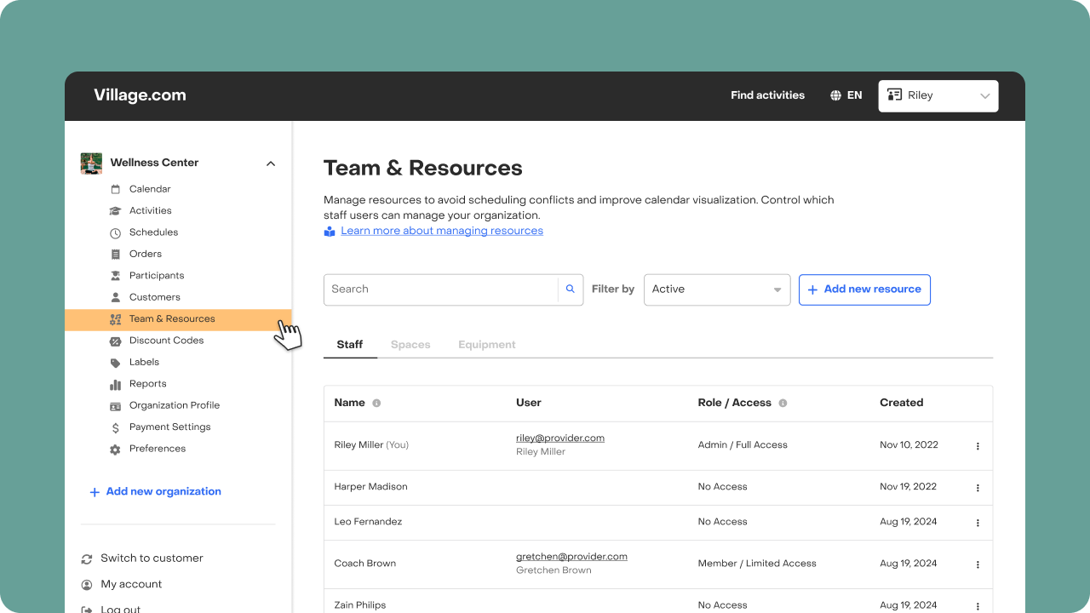Screen dimensions: 1090x613
Task: Click the Orders receipt icon
Action: pos(116,254)
